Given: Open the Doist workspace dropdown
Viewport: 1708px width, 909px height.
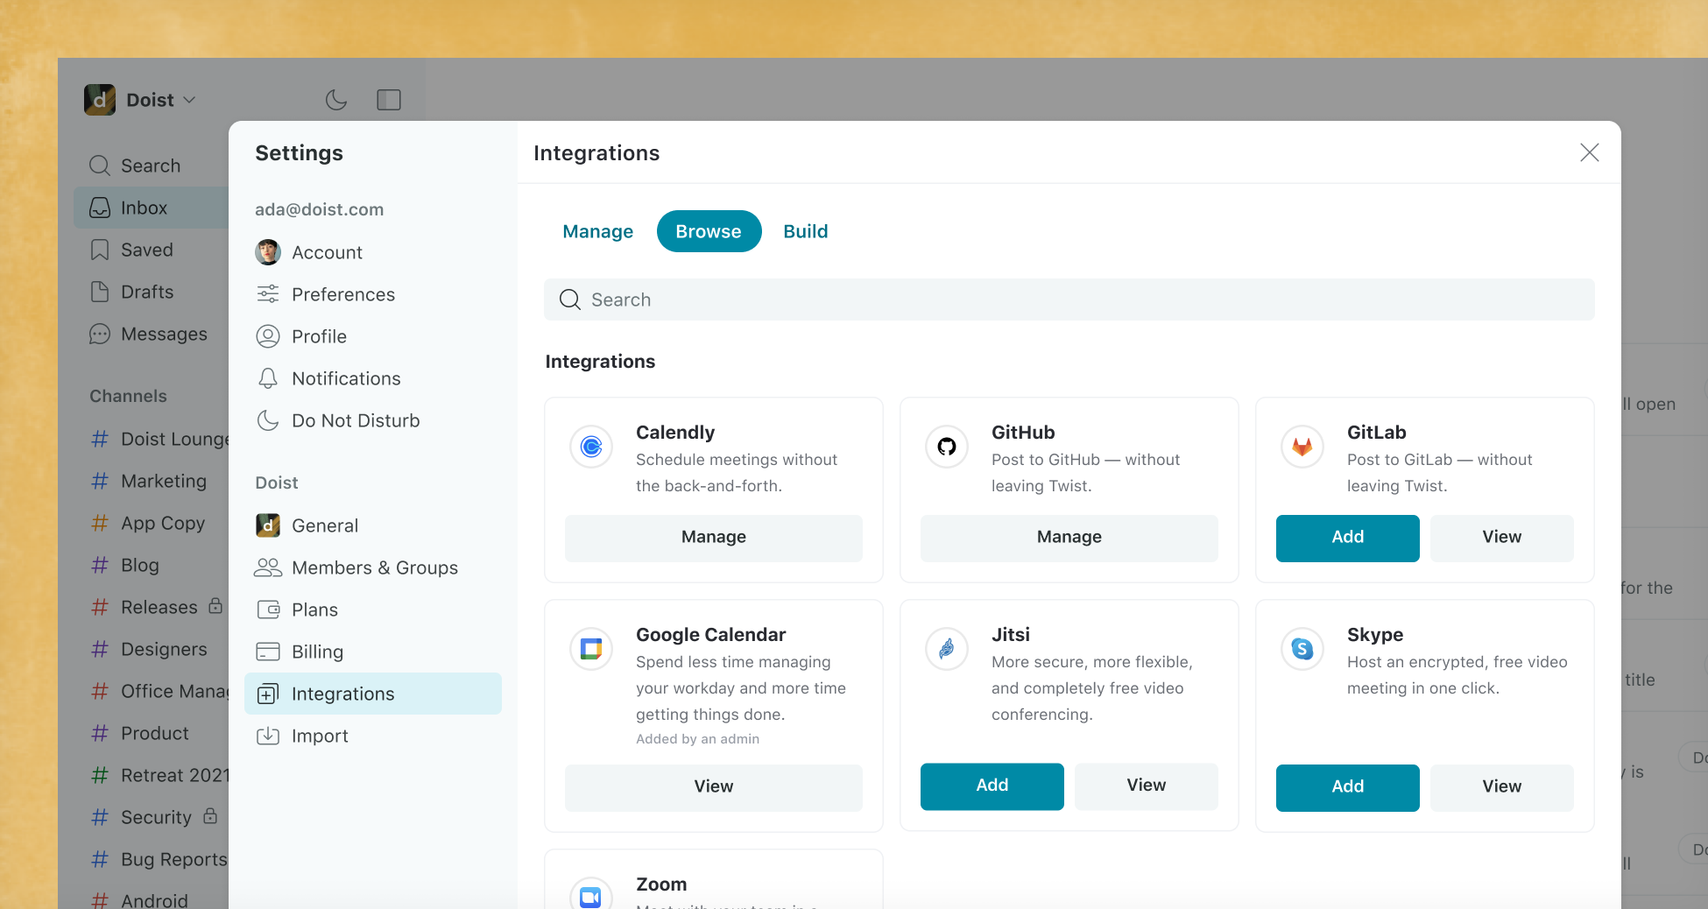Looking at the screenshot, I should point(161,100).
